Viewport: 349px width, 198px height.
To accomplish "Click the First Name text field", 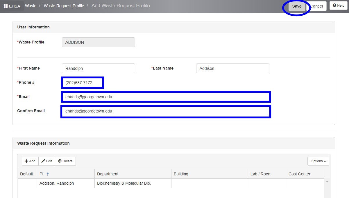I will 98,68.
